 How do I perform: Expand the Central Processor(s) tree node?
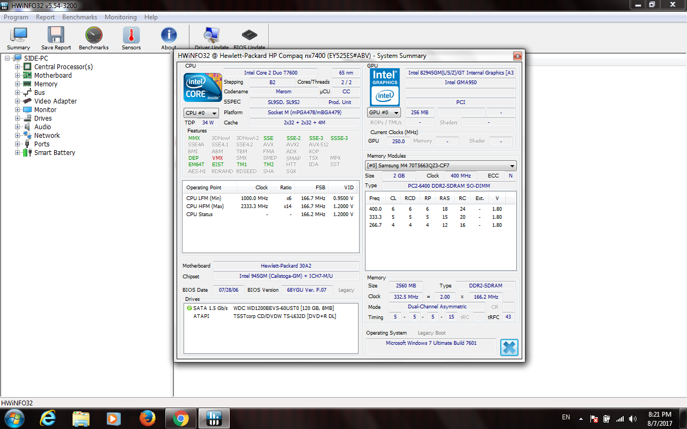pyautogui.click(x=17, y=67)
